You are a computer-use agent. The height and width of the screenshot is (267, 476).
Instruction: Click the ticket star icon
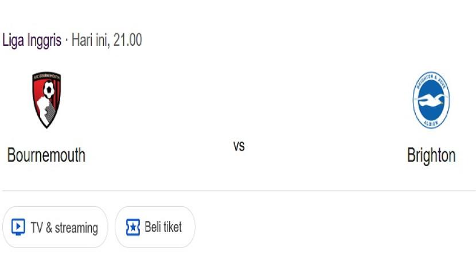[132, 227]
